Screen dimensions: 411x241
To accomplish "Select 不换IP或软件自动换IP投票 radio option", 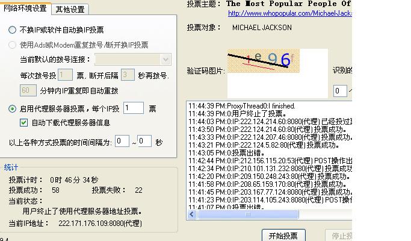I will click(x=13, y=30).
